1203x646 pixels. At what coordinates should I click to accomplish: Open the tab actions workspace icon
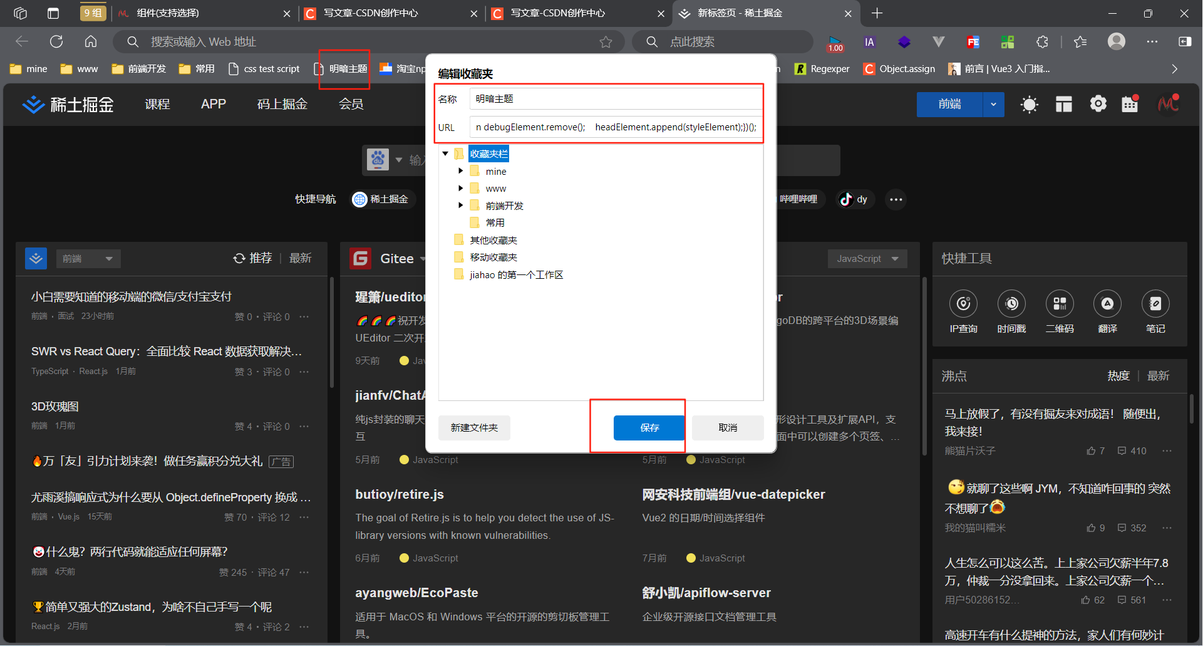[x=53, y=13]
